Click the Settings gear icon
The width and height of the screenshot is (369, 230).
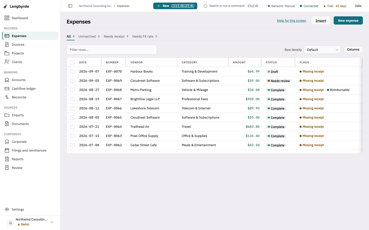coord(7,209)
